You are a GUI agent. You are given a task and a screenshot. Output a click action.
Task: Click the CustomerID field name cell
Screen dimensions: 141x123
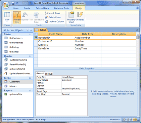56,41
